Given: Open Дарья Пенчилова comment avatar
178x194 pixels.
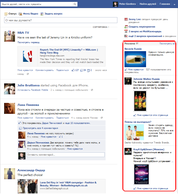Looking at the screenshot, I should [x=22, y=144].
